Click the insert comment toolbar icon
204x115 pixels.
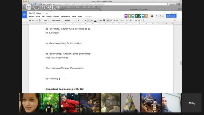tap(104, 20)
